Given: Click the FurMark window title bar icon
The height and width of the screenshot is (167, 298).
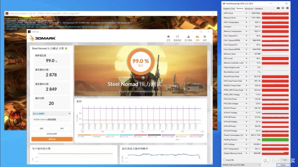Looking at the screenshot, I should (x=7, y=13).
